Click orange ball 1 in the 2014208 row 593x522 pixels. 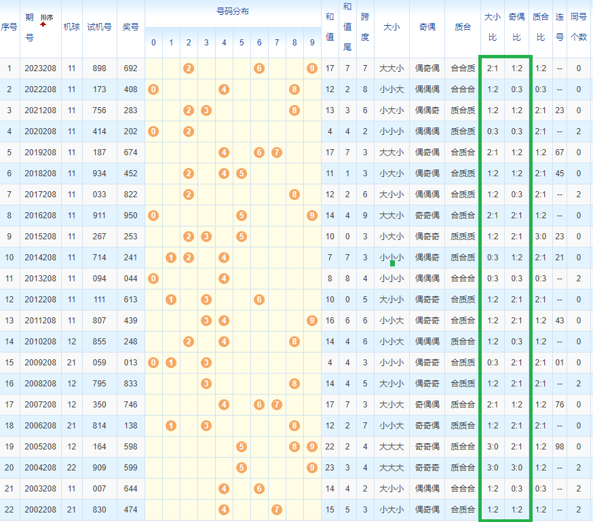pos(171,258)
